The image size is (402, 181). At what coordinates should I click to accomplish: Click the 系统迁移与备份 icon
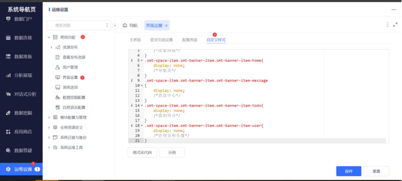(x=55, y=137)
